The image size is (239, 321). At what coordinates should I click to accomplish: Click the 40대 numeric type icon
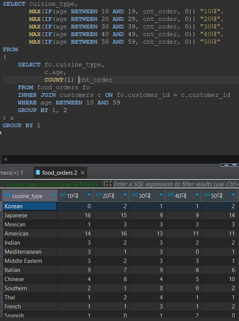[170, 194]
